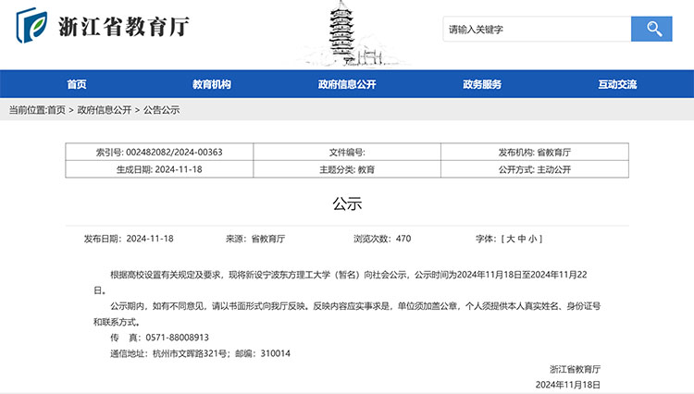
Task: Open the 政务服务 navigation item
Action: [482, 84]
